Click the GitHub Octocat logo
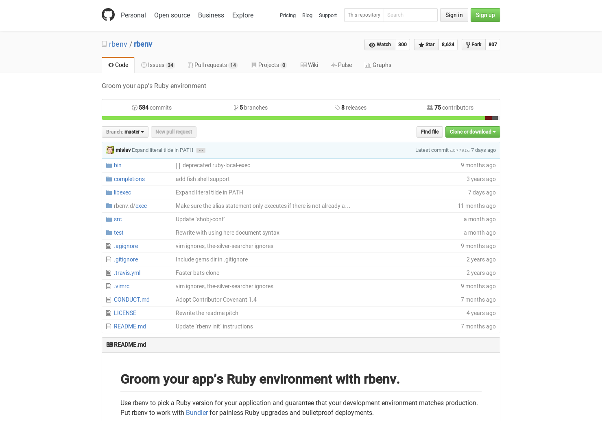This screenshot has width=602, height=421. tap(108, 15)
